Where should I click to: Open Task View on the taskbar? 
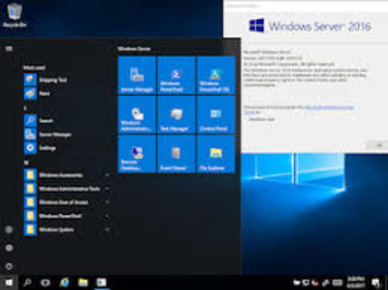[45, 282]
